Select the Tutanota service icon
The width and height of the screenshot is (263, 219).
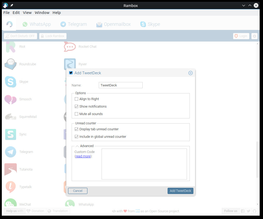click(x=10, y=169)
